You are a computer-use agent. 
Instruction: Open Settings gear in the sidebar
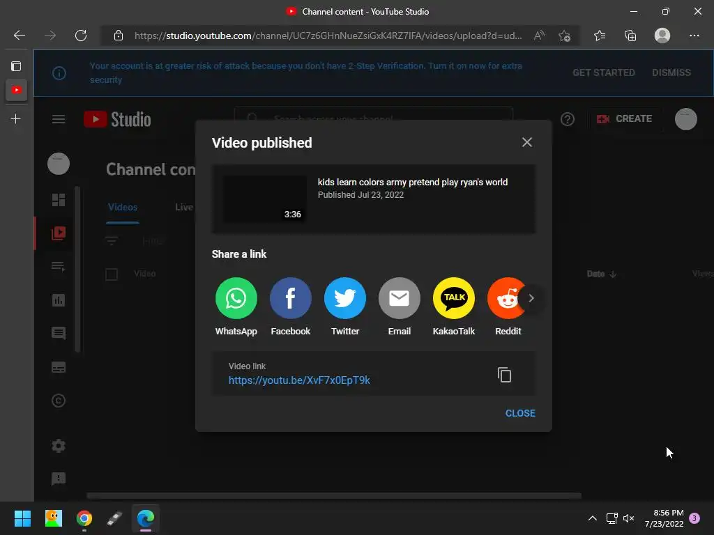coord(59,446)
